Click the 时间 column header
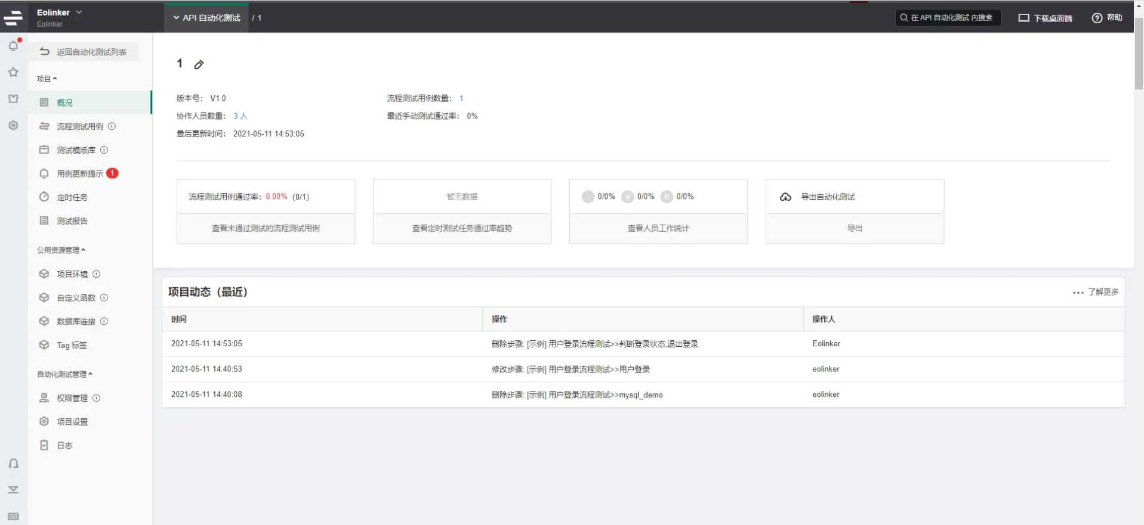 click(x=322, y=319)
